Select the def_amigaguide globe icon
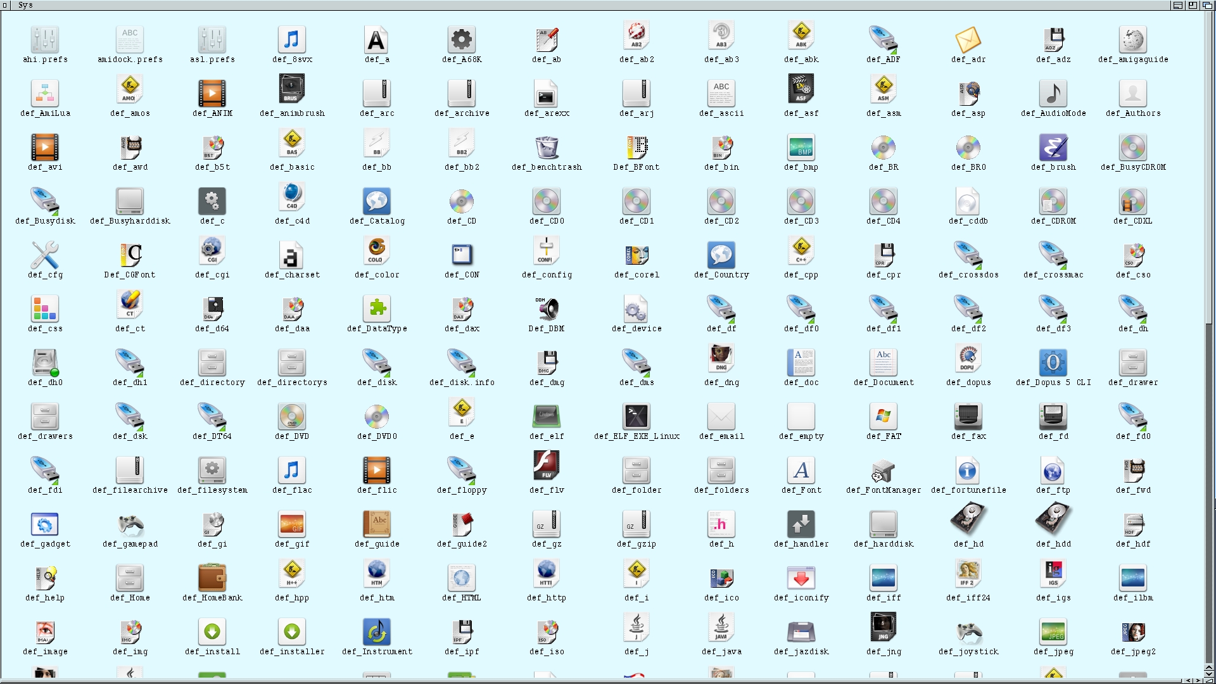 (x=1133, y=40)
